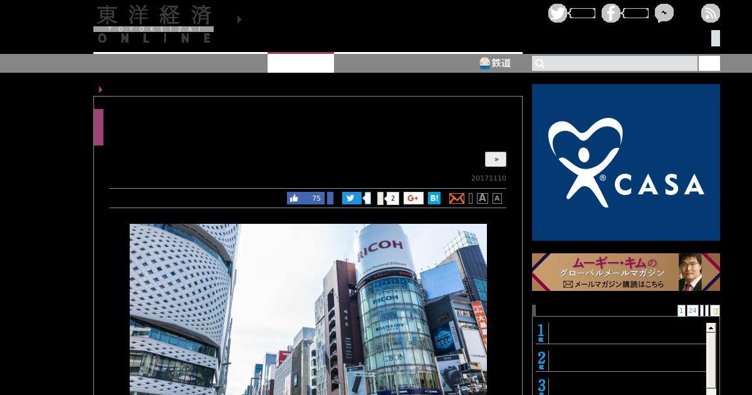Open ranking item number 1
Image resolution: width=752 pixels, height=395 pixels.
620,332
